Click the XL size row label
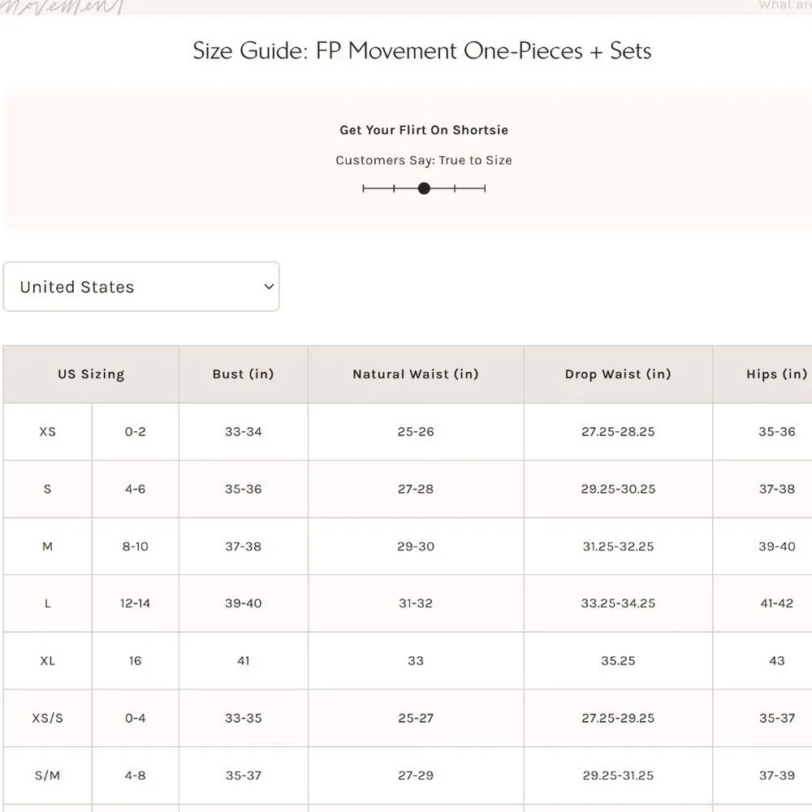 pyautogui.click(x=48, y=661)
